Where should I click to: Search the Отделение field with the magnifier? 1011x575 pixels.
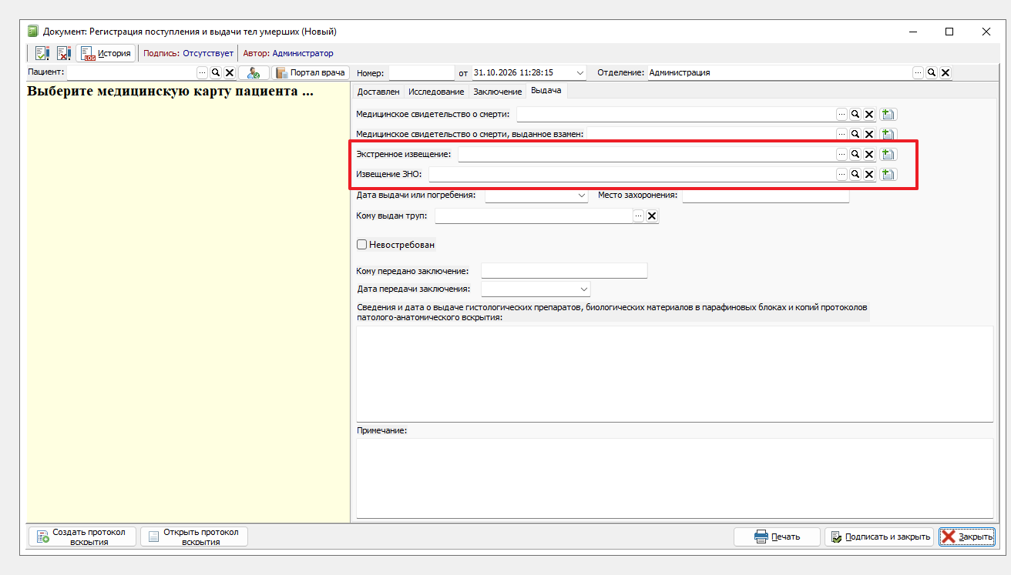click(x=932, y=72)
